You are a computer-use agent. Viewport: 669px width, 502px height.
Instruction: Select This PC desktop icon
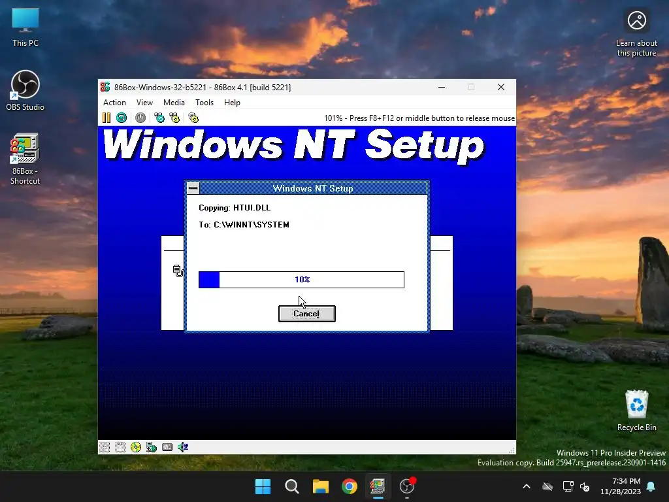point(25,27)
